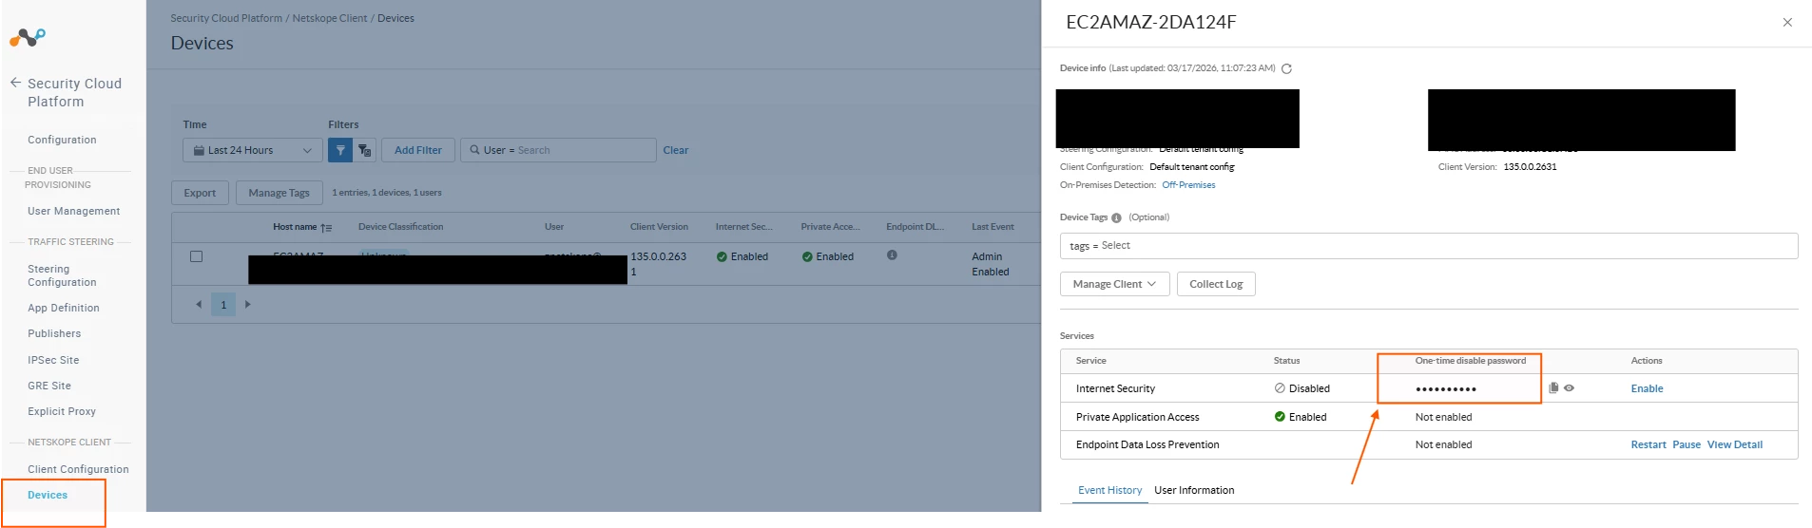The height and width of the screenshot is (528, 1812).
Task: Click the Export button
Action: 200,193
